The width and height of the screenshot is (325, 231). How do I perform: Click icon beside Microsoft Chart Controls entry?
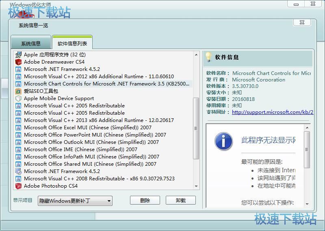pos(18,84)
